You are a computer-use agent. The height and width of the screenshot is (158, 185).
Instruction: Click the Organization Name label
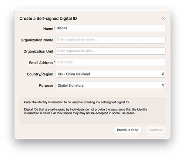click(37, 40)
